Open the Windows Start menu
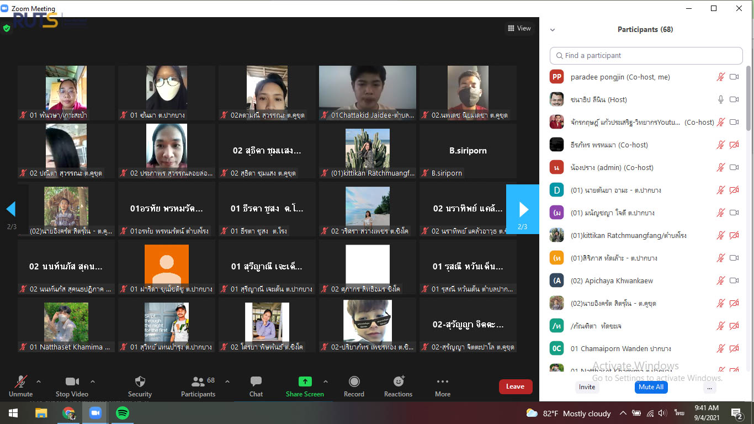The height and width of the screenshot is (424, 754). (x=13, y=413)
